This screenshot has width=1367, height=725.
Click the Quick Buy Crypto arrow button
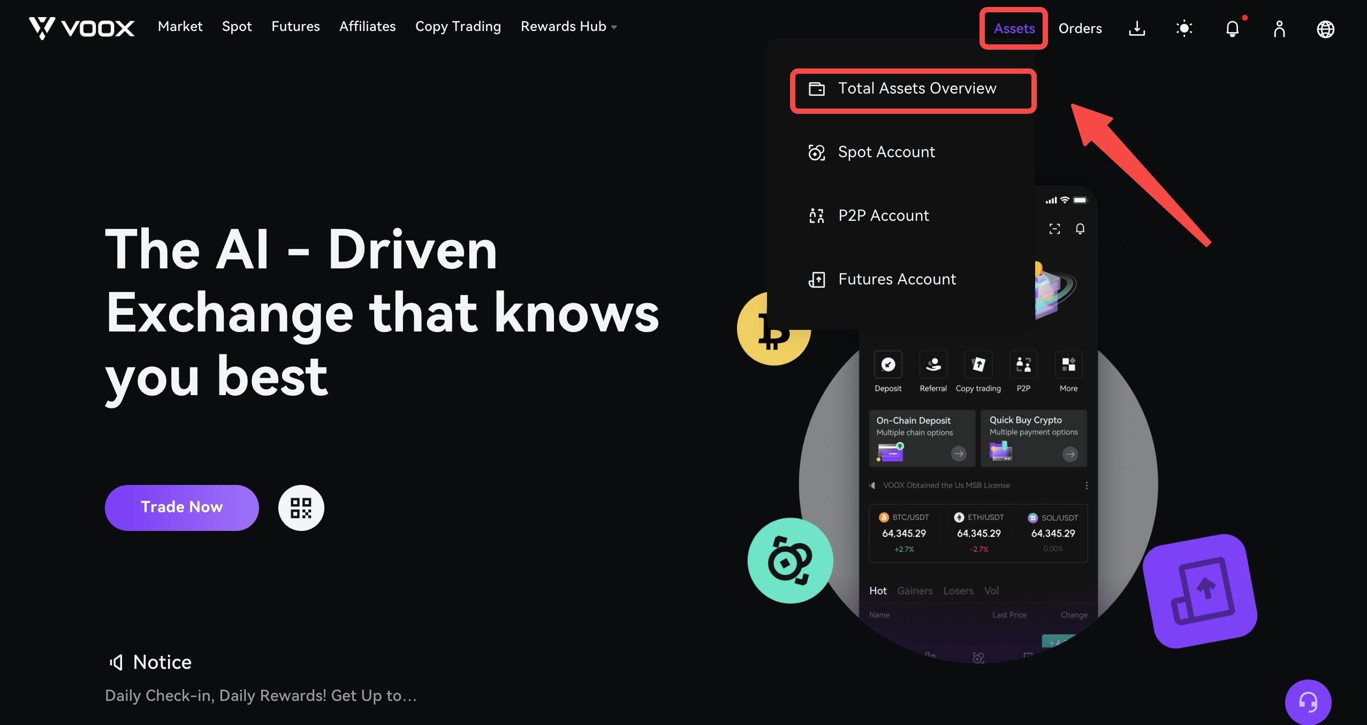tap(1070, 454)
